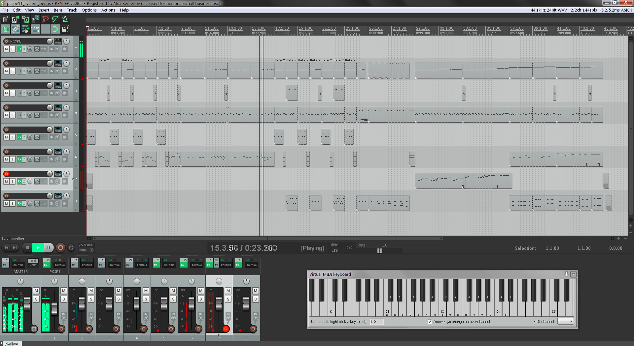Open IN dropdown on mixer strip 8
This screenshot has height=346, width=634.
[x=256, y=316]
